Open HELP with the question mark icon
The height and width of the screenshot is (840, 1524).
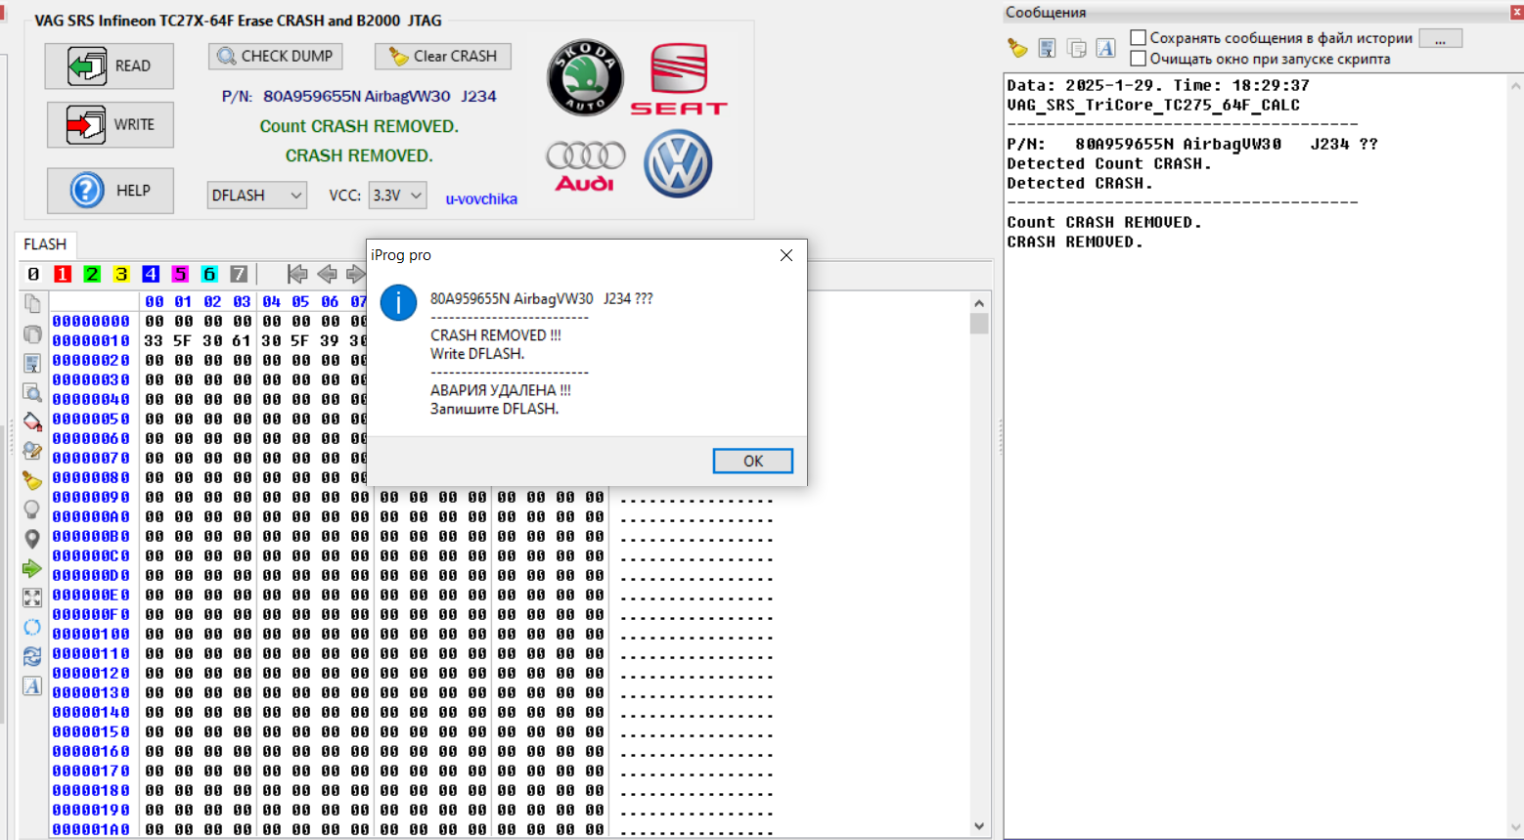point(110,191)
